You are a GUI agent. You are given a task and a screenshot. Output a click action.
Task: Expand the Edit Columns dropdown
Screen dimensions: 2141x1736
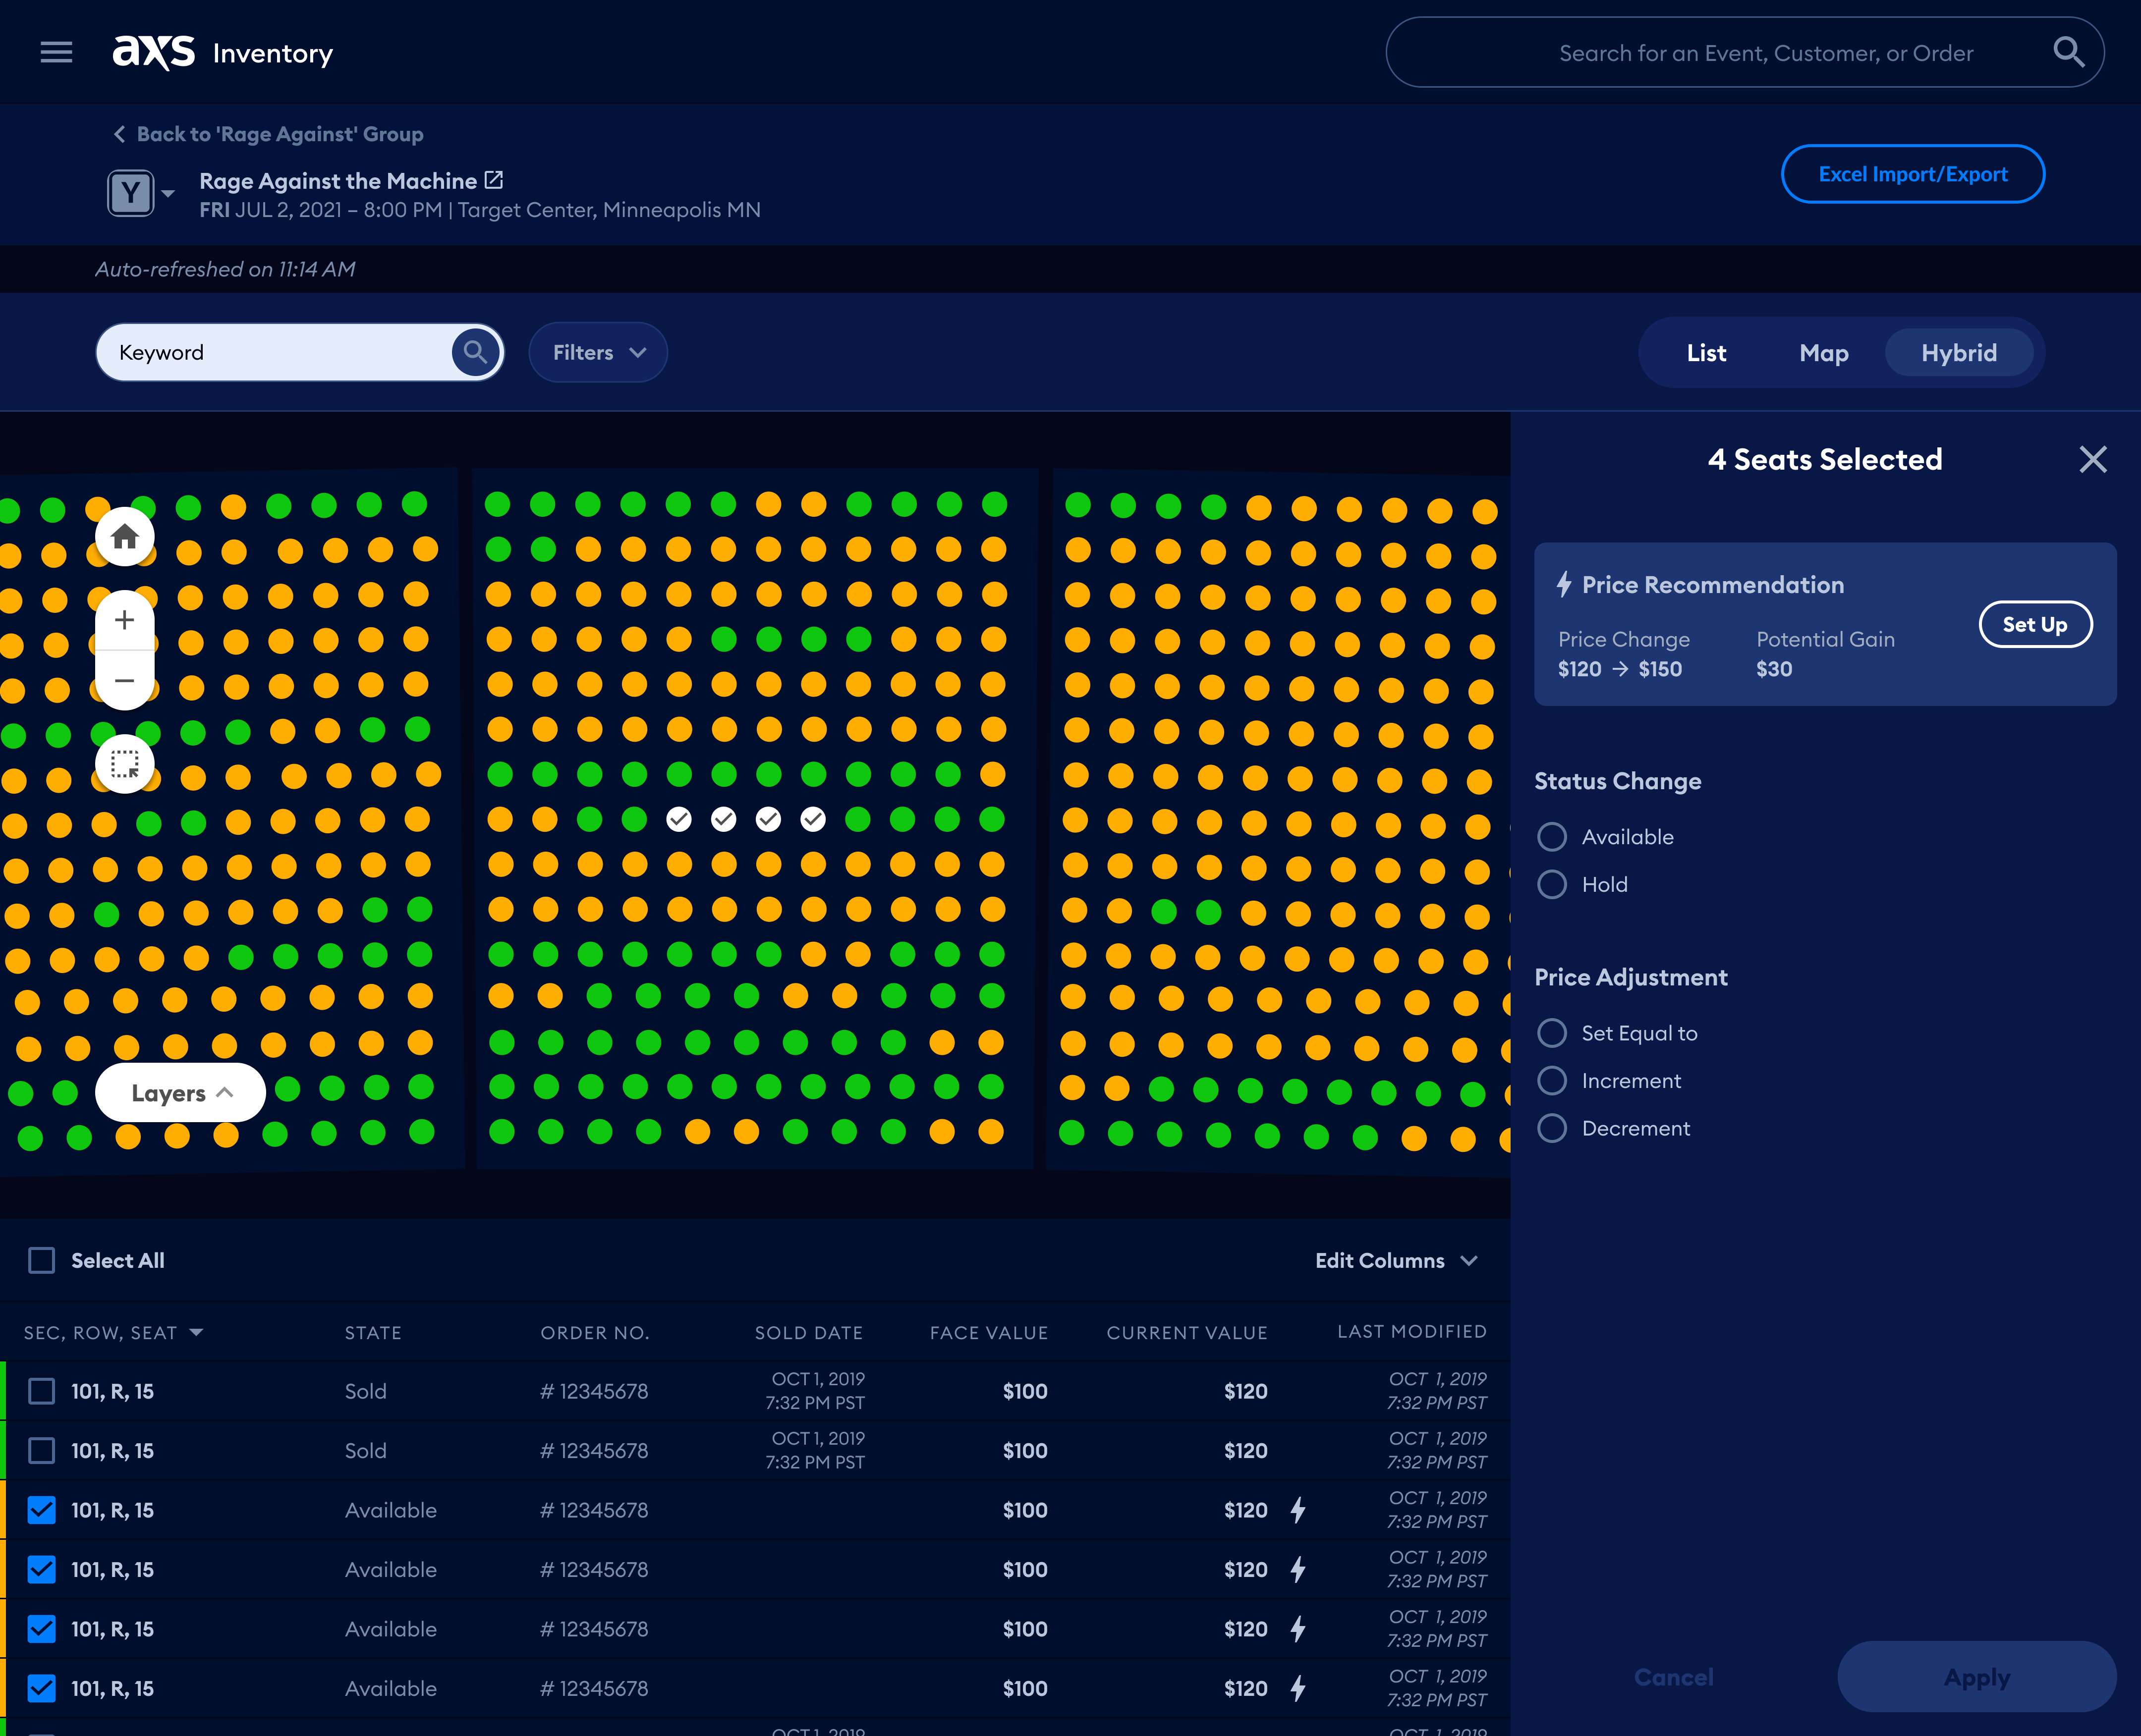[1397, 1261]
